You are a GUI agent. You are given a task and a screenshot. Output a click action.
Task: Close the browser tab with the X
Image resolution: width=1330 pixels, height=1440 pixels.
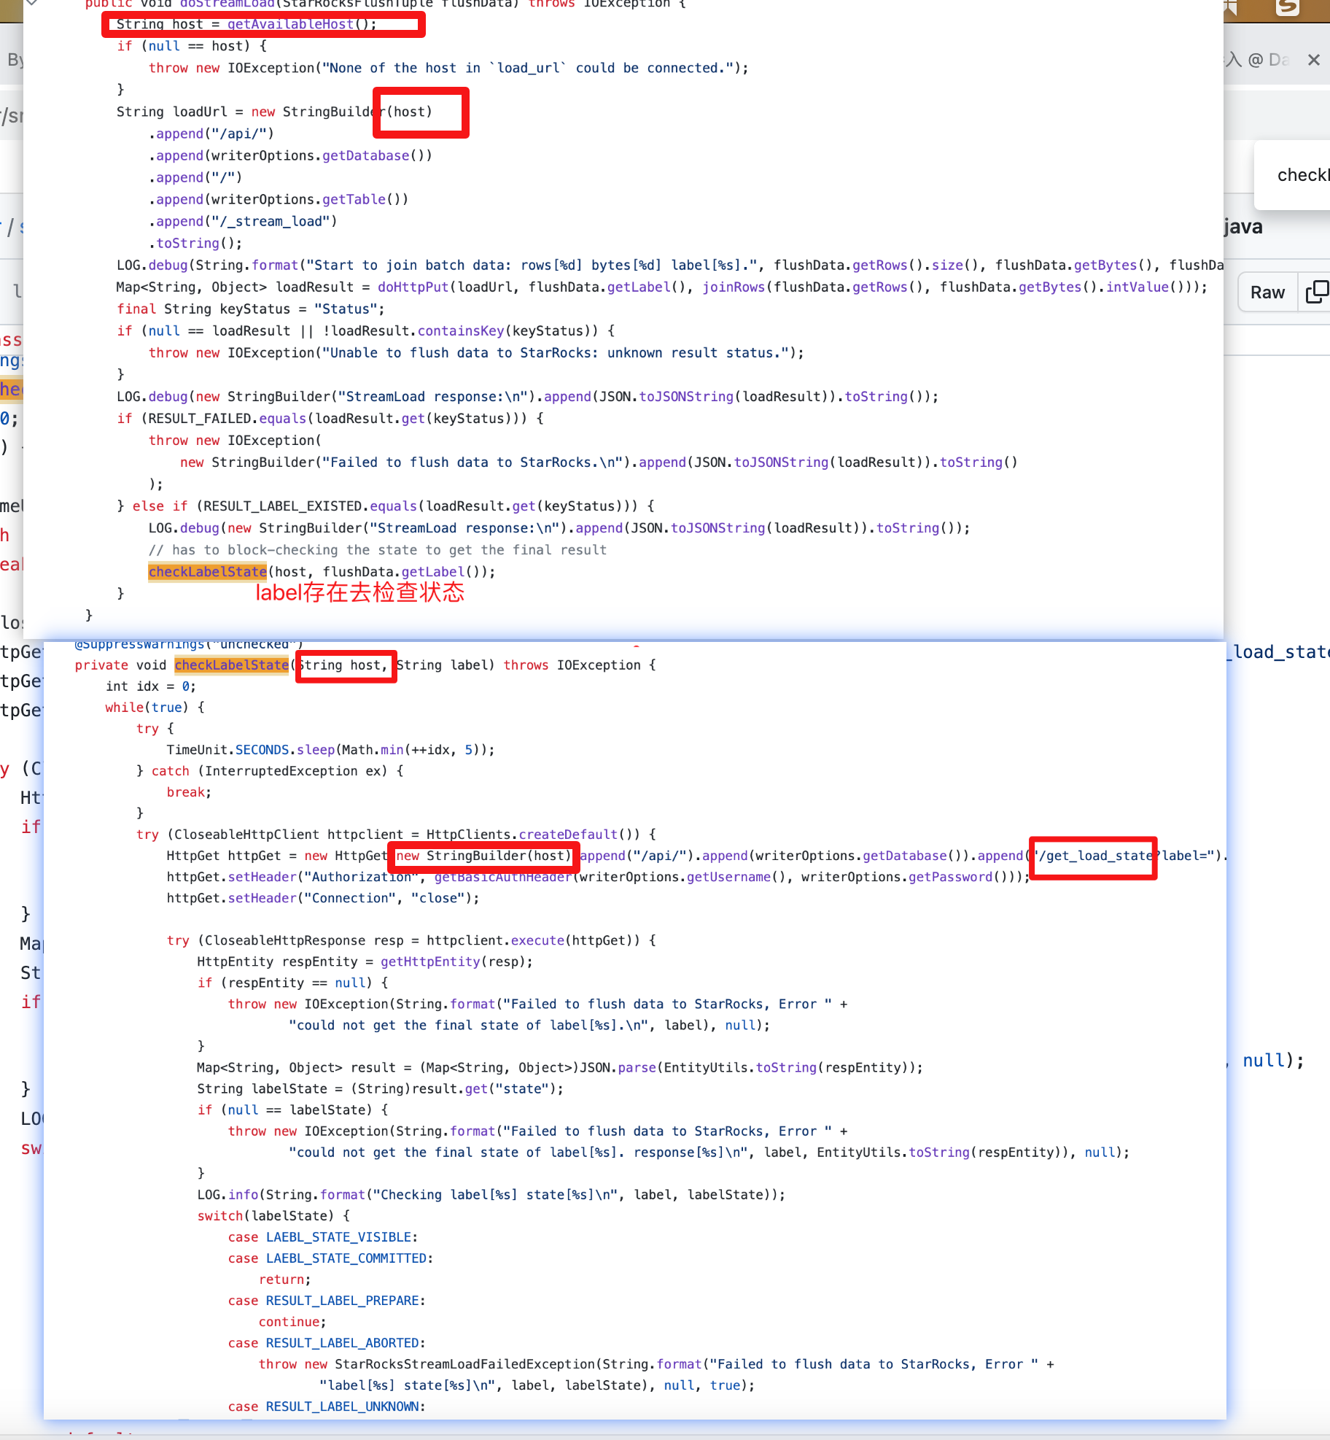[x=1314, y=60]
